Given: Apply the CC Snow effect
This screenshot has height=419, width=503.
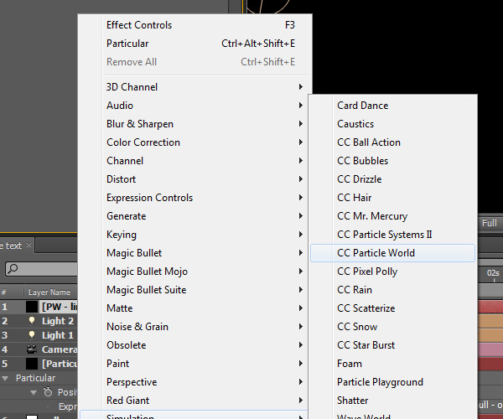Looking at the screenshot, I should 392,326.
